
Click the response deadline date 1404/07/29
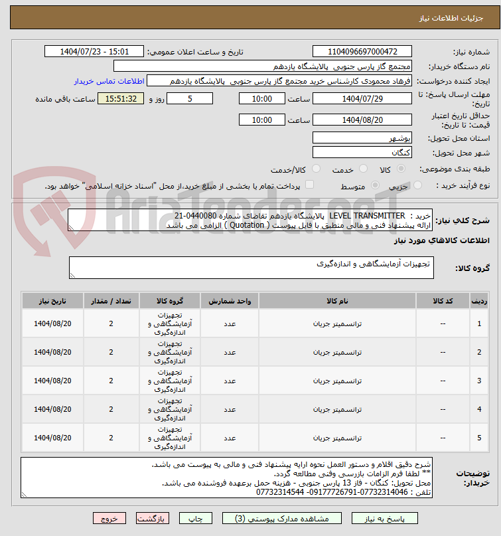[x=362, y=99]
